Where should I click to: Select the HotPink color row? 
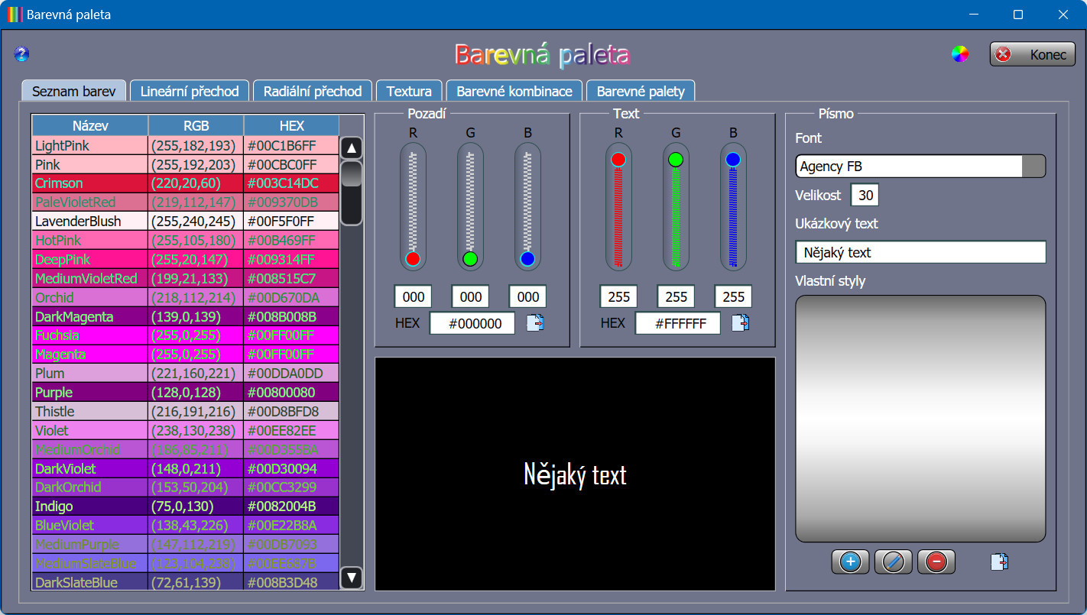tap(186, 241)
